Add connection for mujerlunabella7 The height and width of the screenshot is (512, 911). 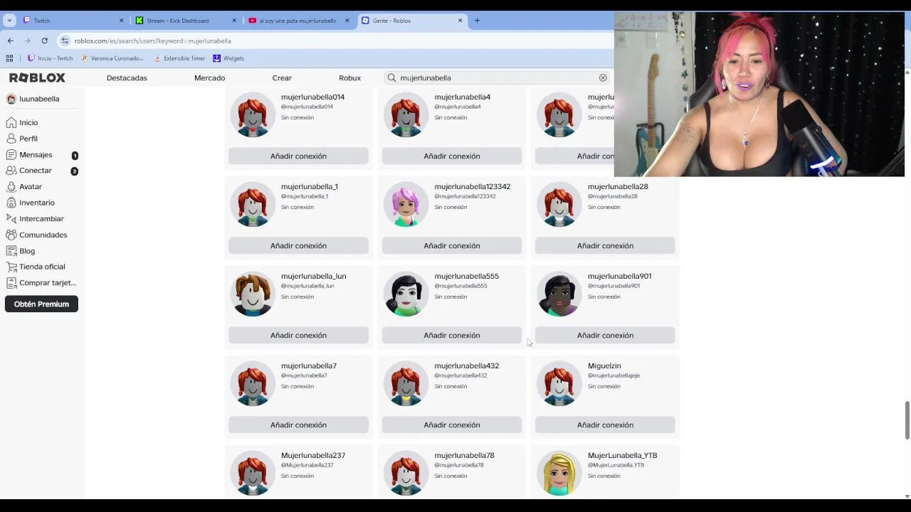tap(298, 425)
